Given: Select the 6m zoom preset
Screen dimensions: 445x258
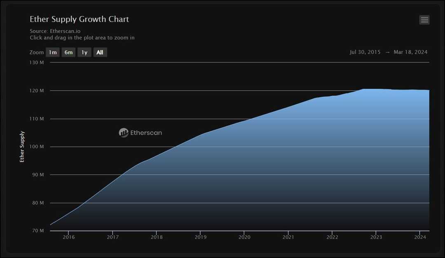Looking at the screenshot, I should pyautogui.click(x=68, y=52).
